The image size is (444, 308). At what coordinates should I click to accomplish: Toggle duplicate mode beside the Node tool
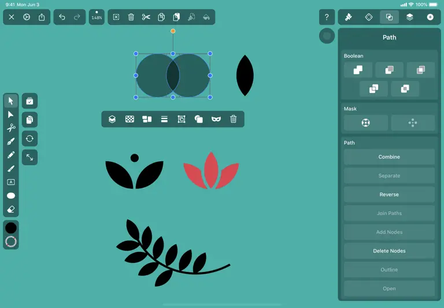point(29,120)
